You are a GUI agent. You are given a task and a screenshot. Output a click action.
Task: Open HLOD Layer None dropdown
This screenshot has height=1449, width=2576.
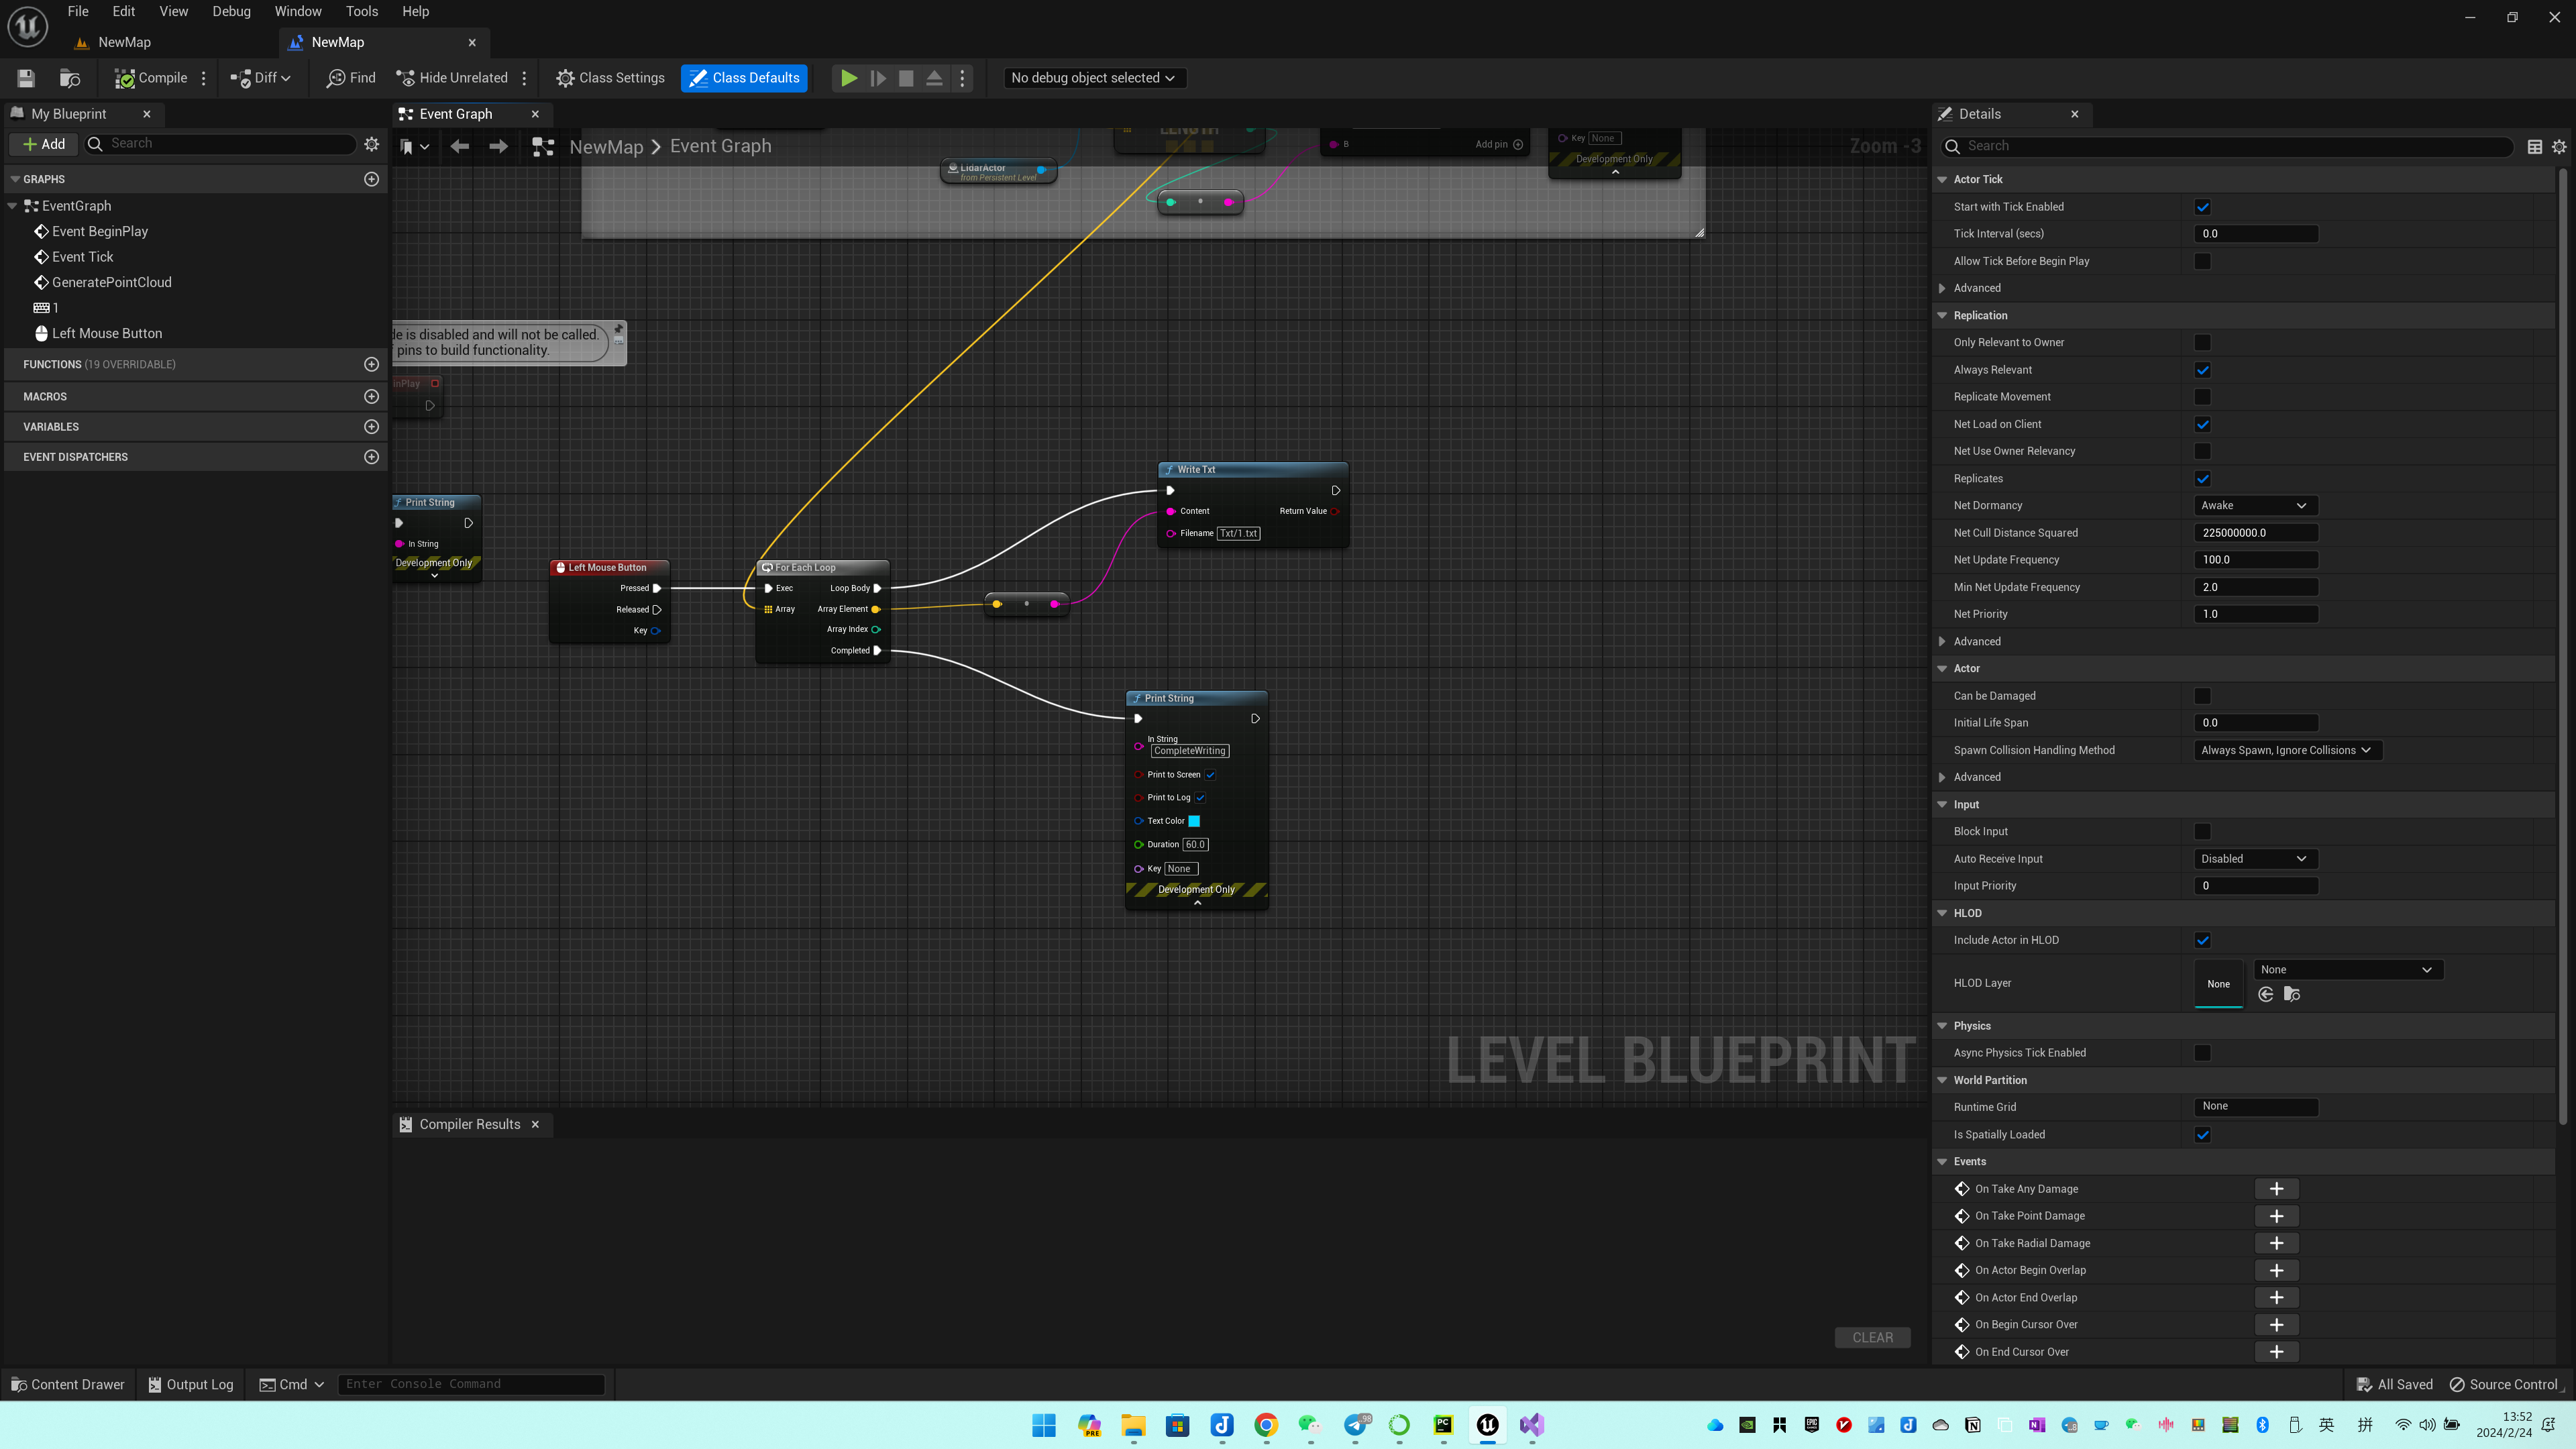click(2347, 969)
